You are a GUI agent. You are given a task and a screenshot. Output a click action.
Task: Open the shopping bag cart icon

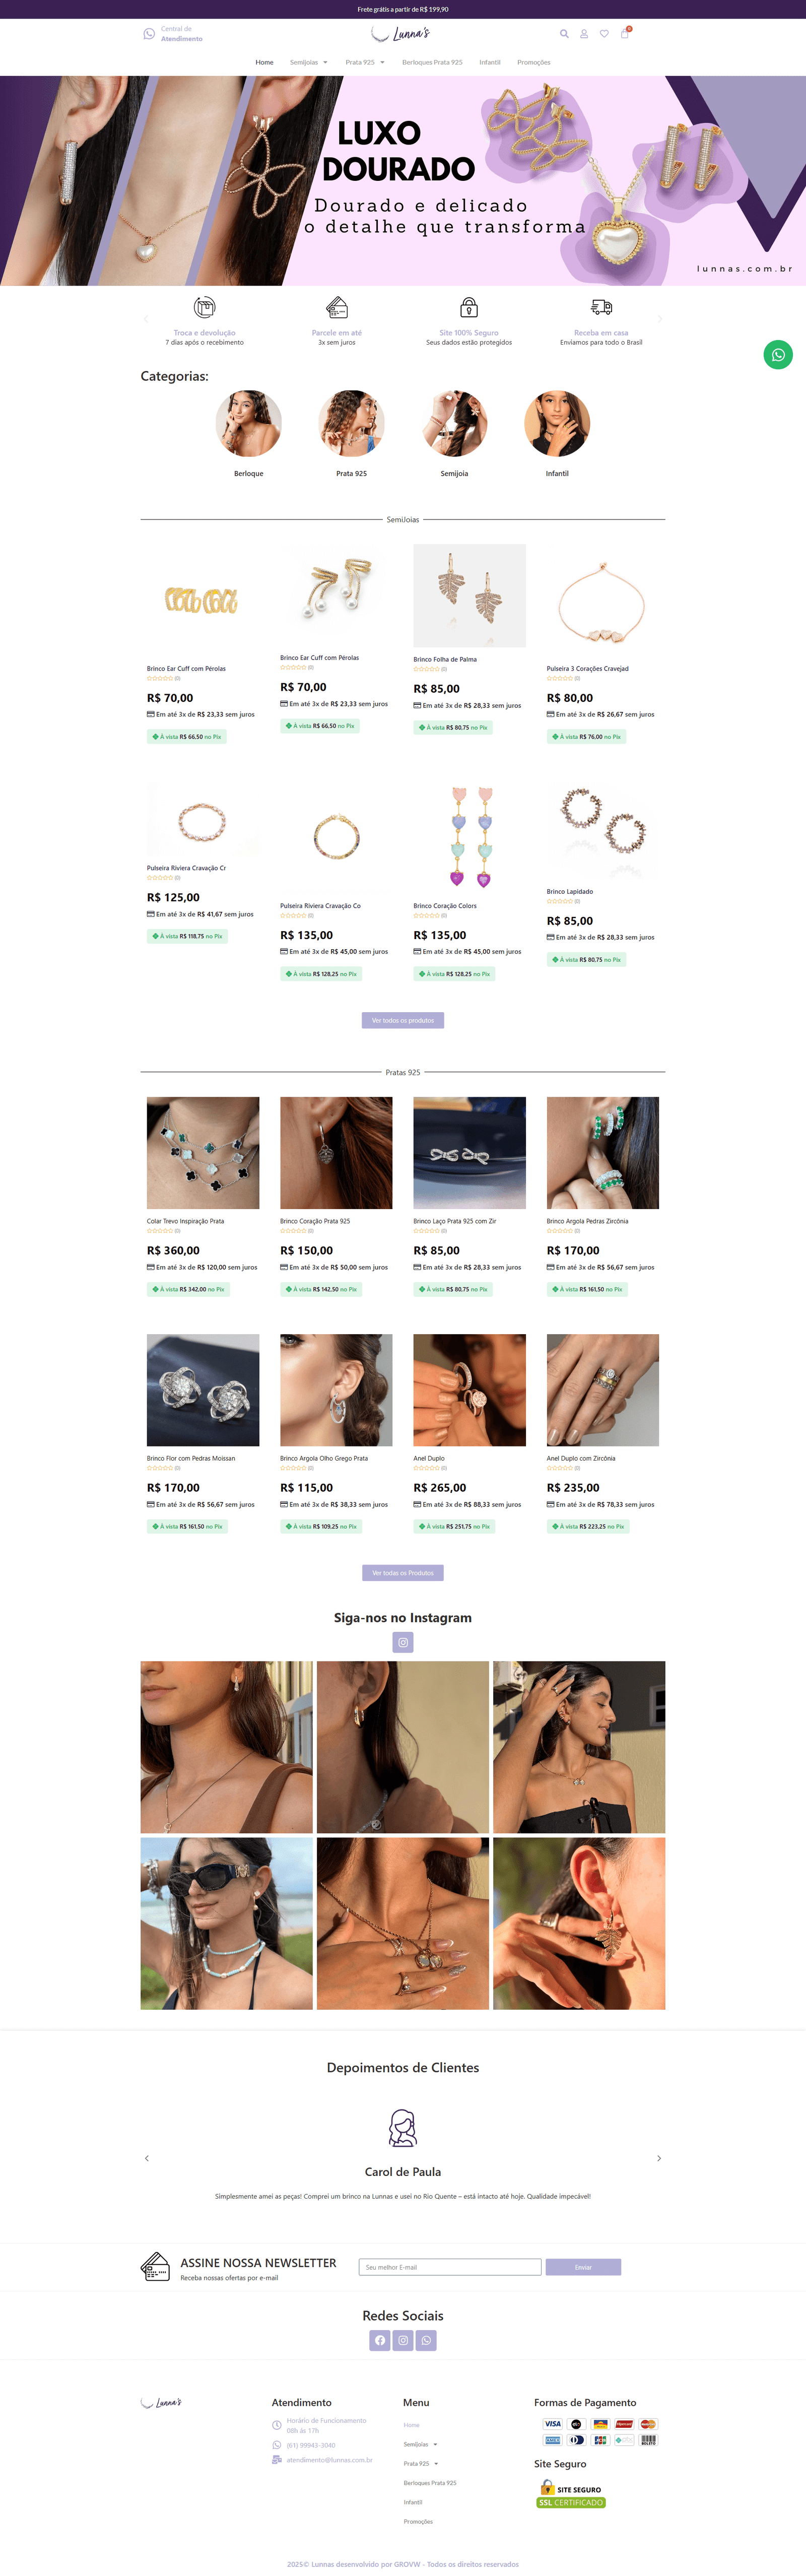click(625, 33)
